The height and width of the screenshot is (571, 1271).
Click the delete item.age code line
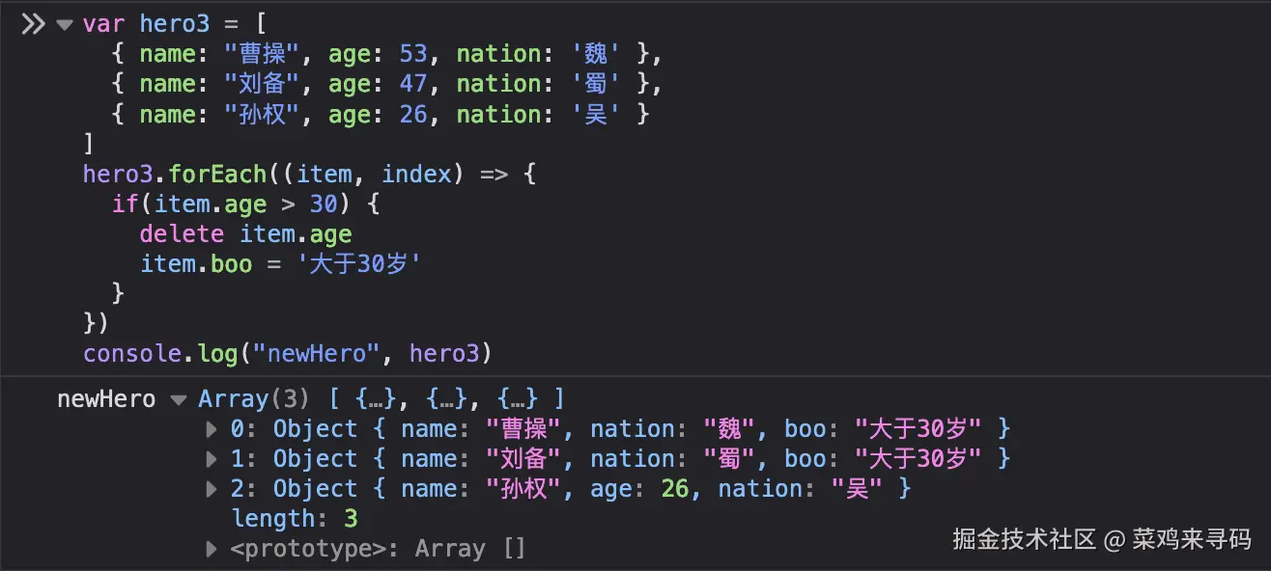coord(245,233)
